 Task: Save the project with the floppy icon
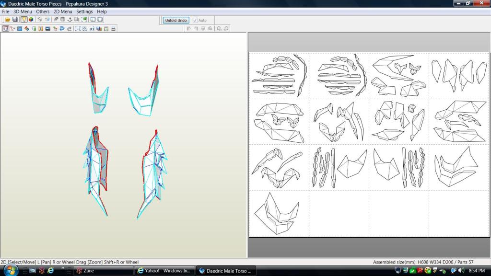15,19
